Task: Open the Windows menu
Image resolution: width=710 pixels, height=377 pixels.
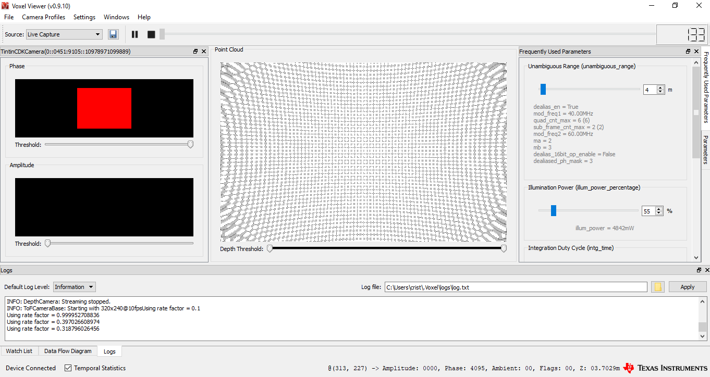Action: (x=116, y=17)
